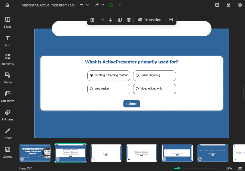Select slide 1 thumbnail
The width and height of the screenshot is (245, 171).
pyautogui.click(x=35, y=153)
